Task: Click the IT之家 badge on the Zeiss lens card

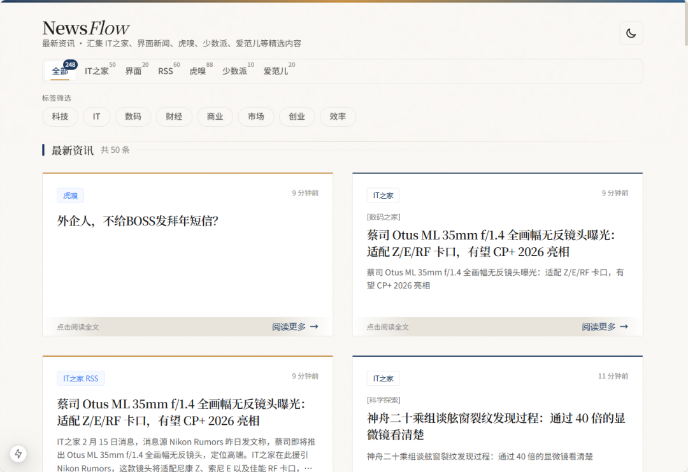Action: (383, 195)
